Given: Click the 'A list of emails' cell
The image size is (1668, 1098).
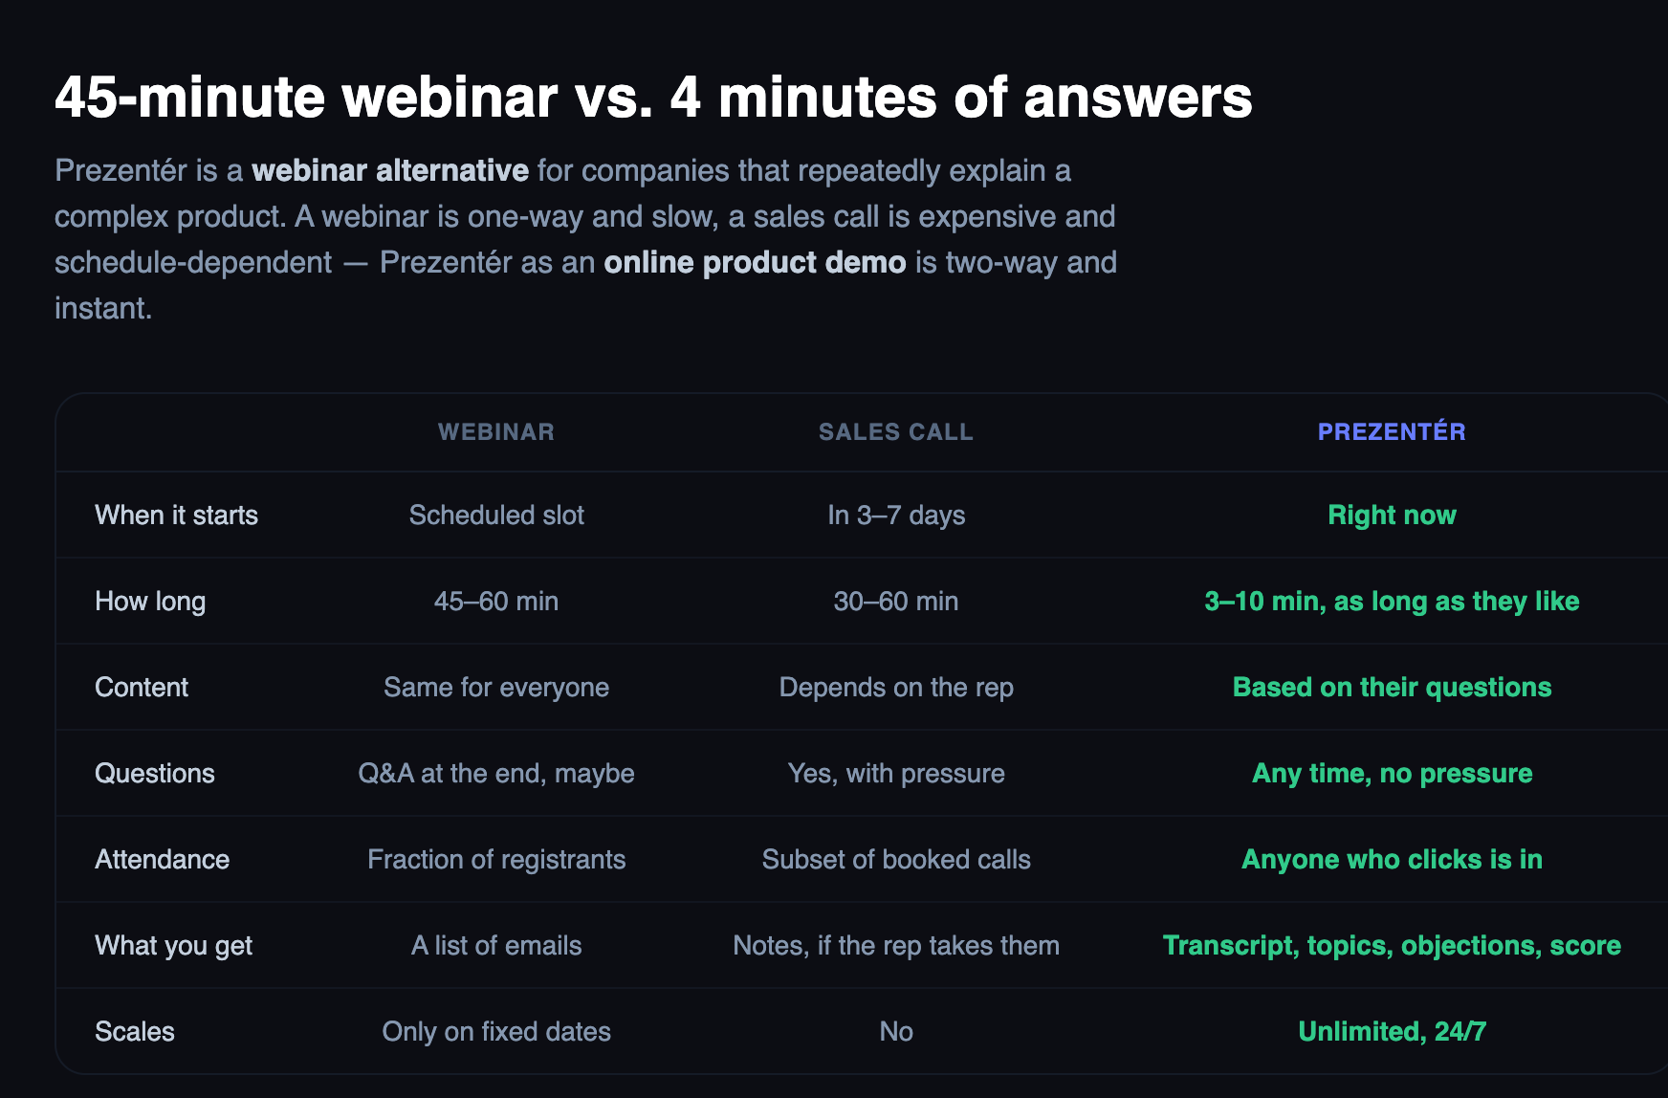Looking at the screenshot, I should point(496,945).
